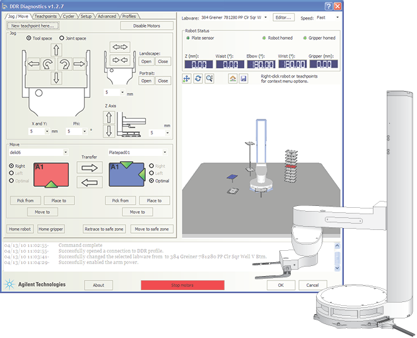417x338 pixels.
Task: Click Landscape Open button
Action: coord(146,61)
